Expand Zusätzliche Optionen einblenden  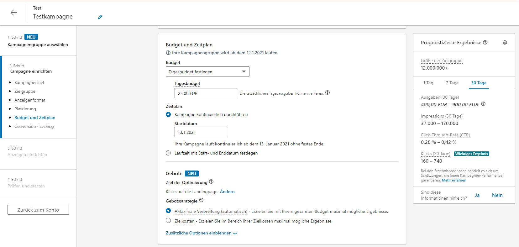[202, 233]
